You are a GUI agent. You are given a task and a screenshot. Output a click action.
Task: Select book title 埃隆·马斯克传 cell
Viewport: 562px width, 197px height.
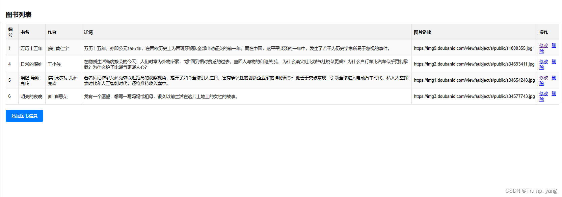point(32,80)
